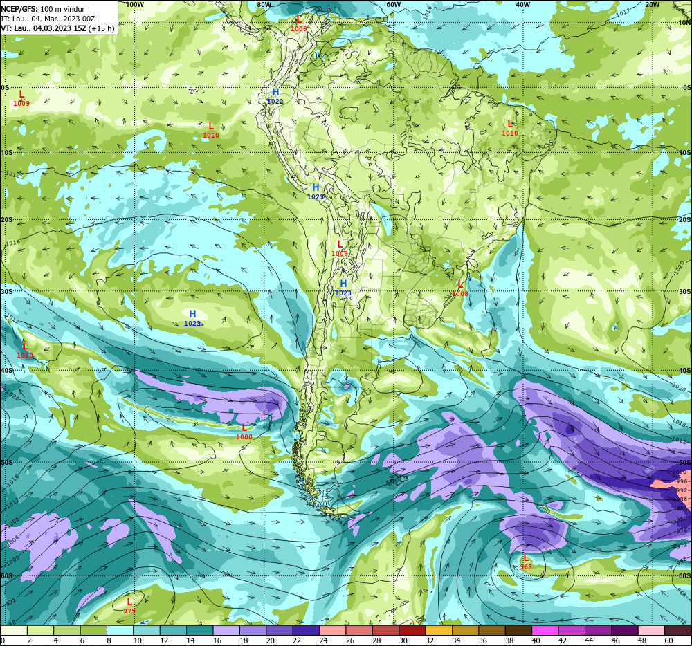Click the dark purple 46-48 legend swatch
This screenshot has width=692, height=646.
(x=626, y=630)
